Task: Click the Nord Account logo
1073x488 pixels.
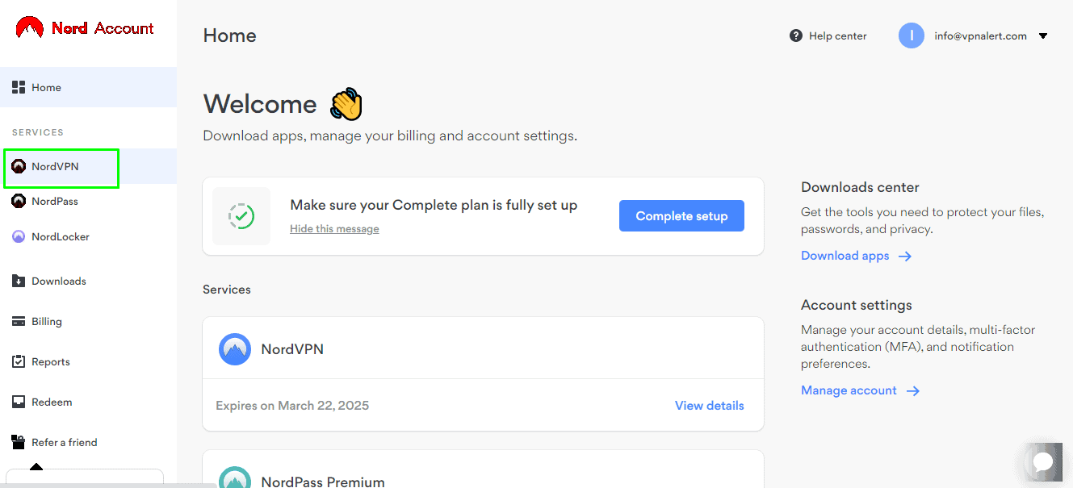Action: coord(85,28)
